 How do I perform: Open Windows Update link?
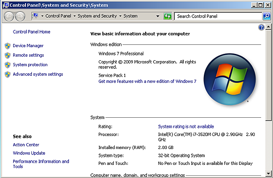tap(29, 153)
